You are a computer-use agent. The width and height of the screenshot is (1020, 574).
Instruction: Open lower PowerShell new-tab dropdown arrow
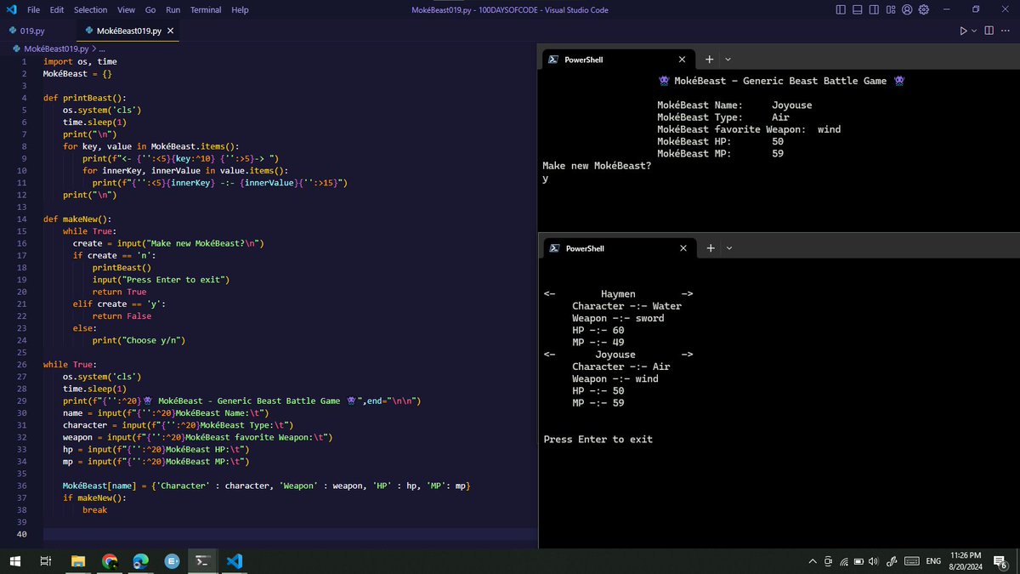[x=728, y=248]
